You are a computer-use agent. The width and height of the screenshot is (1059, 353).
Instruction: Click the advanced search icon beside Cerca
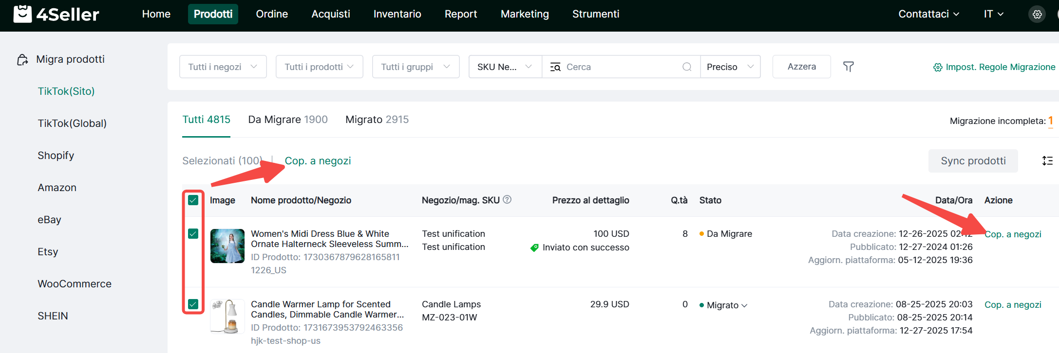pos(555,67)
